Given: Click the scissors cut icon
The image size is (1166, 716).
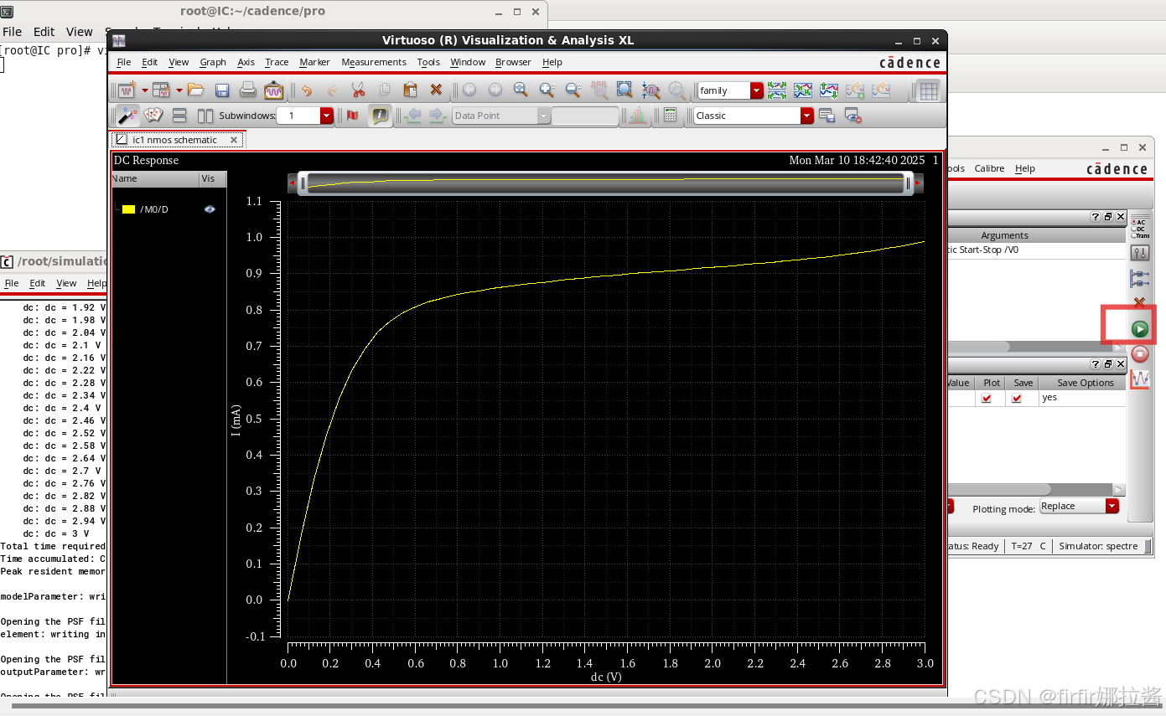Looking at the screenshot, I should [x=358, y=90].
